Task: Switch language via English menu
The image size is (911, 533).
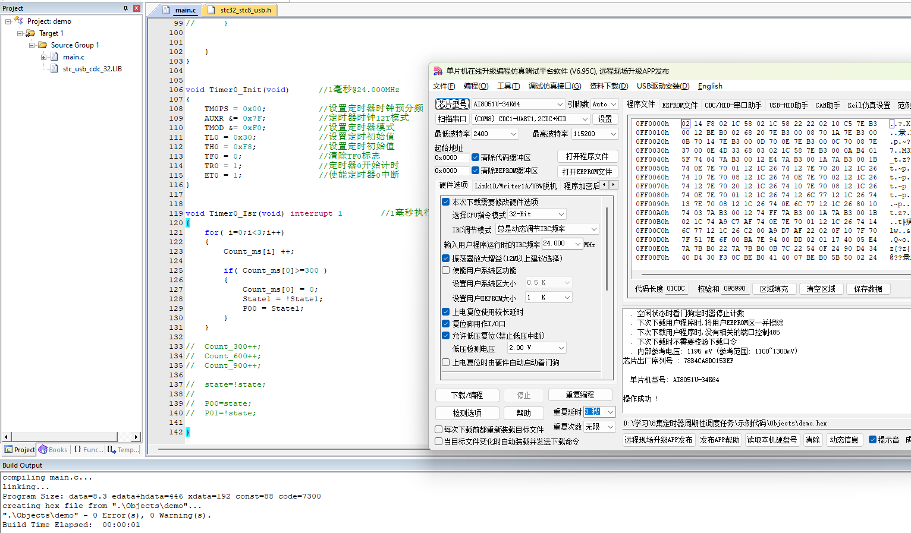Action: click(710, 86)
